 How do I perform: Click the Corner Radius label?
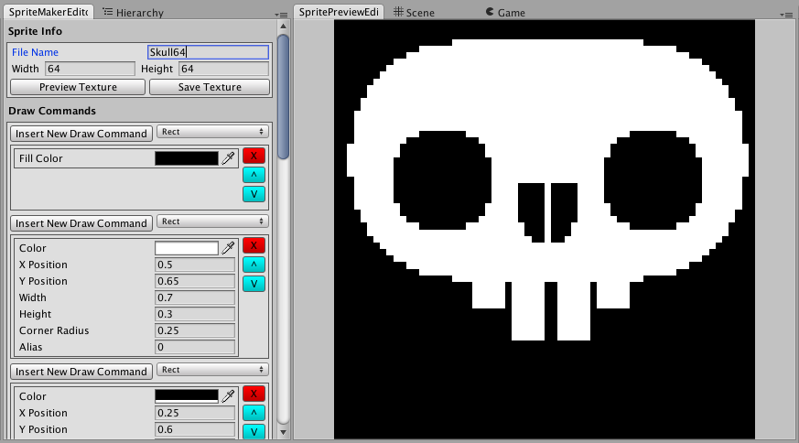[54, 330]
